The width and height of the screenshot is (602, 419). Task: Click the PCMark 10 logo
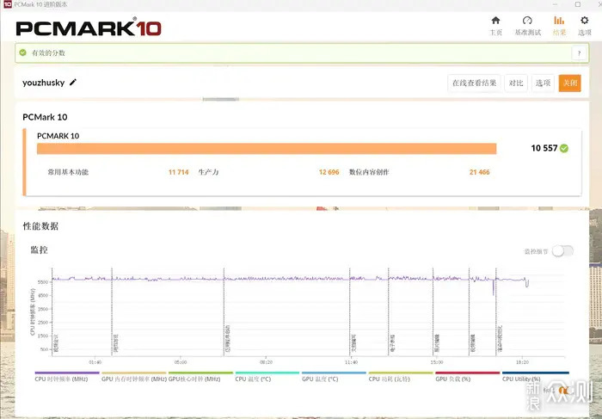point(89,28)
